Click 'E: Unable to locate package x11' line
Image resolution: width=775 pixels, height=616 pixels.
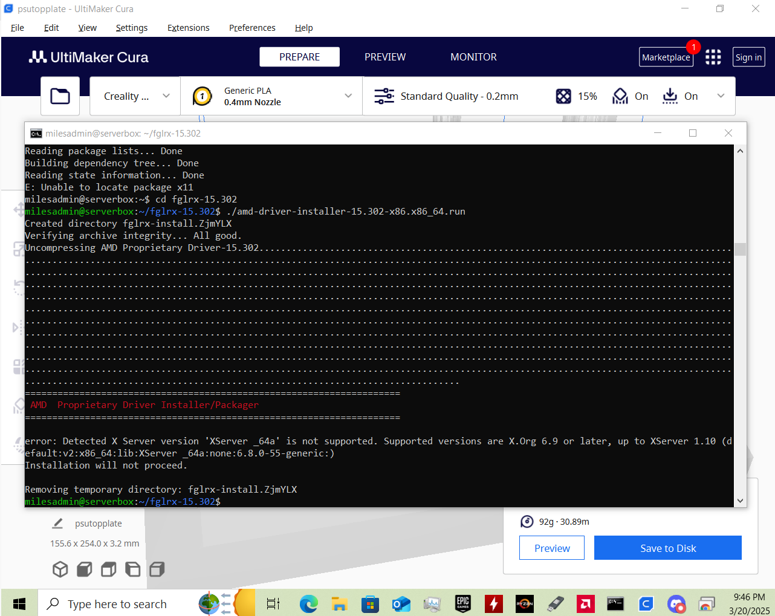(109, 187)
